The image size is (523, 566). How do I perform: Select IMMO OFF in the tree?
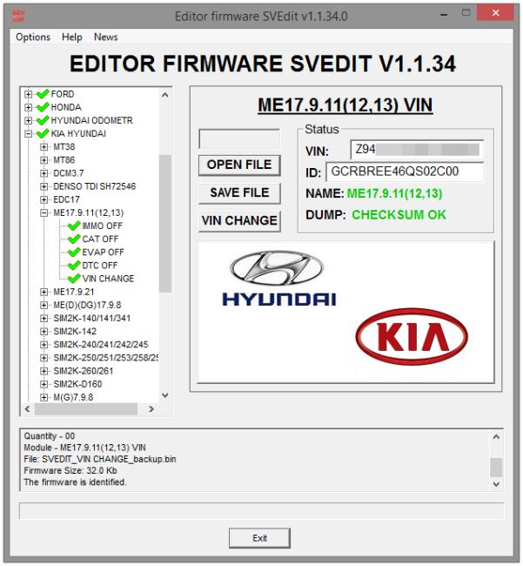pos(103,226)
